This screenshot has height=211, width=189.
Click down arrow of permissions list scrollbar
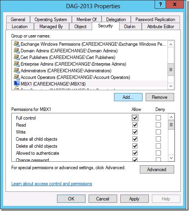tap(171, 158)
